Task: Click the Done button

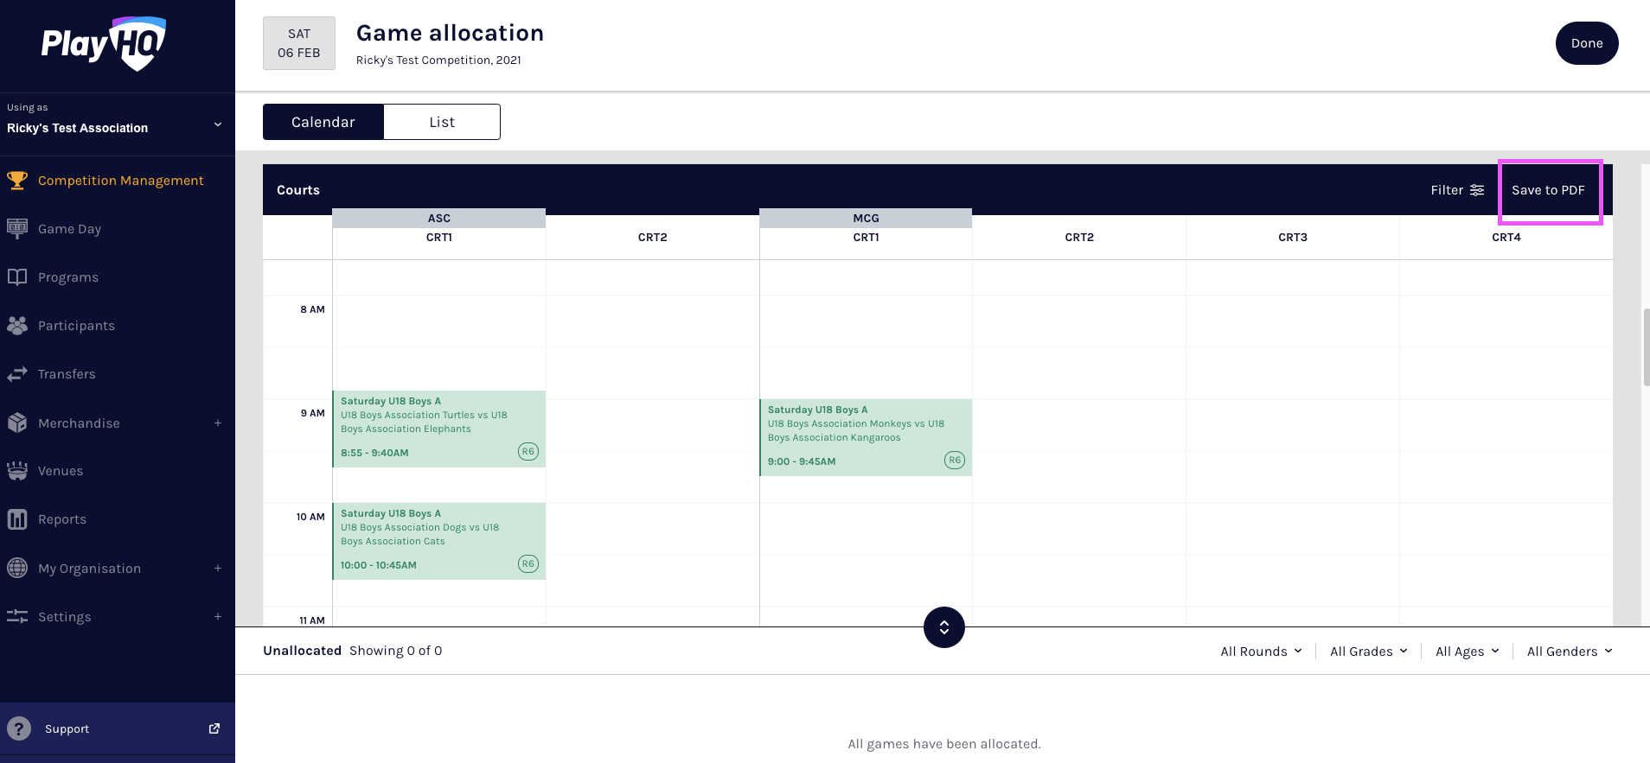Action: (1586, 43)
